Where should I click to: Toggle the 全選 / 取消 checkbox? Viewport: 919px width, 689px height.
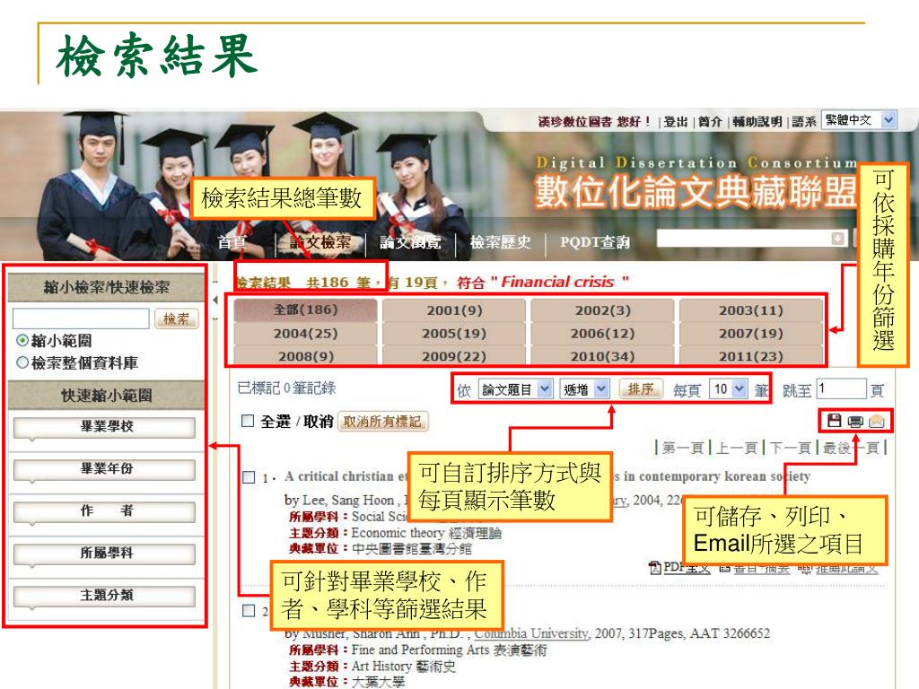[x=248, y=421]
